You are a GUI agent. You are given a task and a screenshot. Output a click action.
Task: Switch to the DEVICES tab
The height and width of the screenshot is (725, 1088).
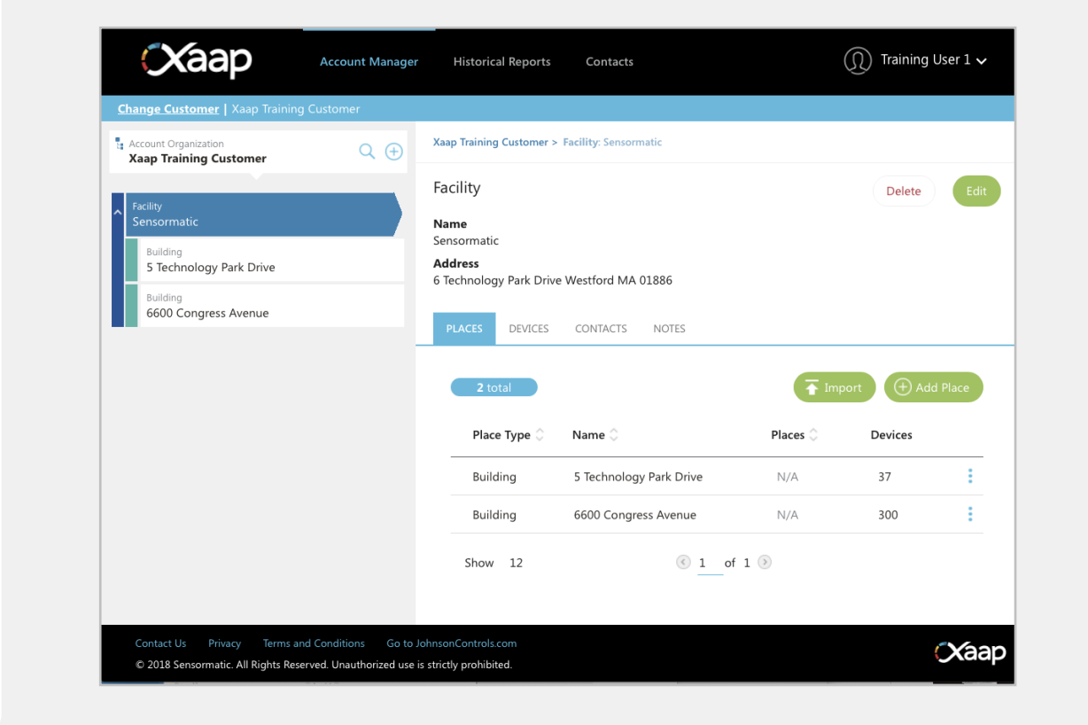click(528, 328)
